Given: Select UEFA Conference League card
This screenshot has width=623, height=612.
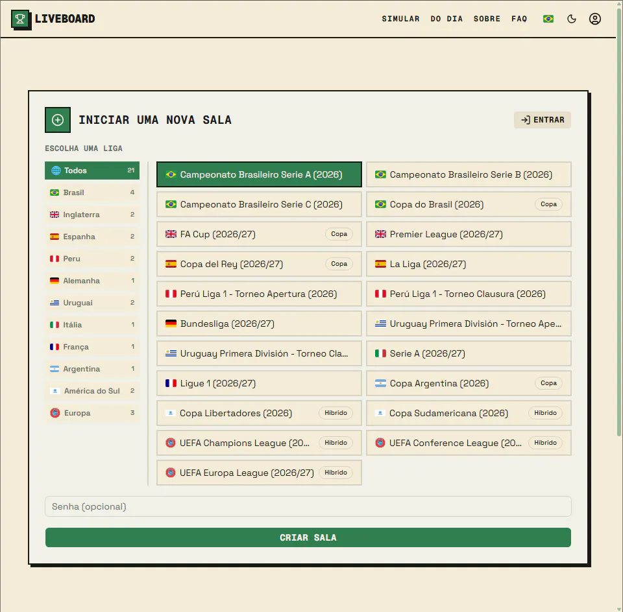Looking at the screenshot, I should click(x=469, y=443).
